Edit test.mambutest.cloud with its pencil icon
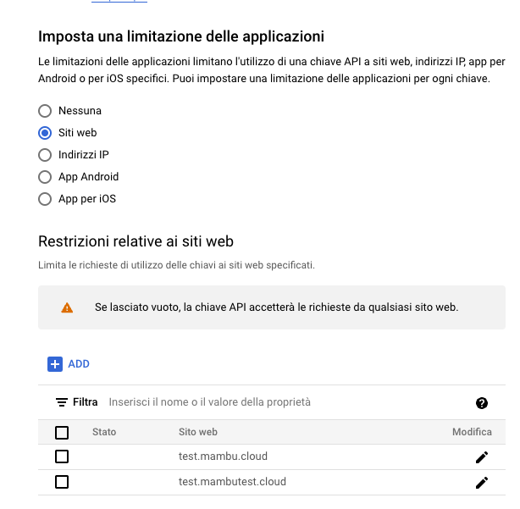The height and width of the screenshot is (509, 520). [x=482, y=483]
